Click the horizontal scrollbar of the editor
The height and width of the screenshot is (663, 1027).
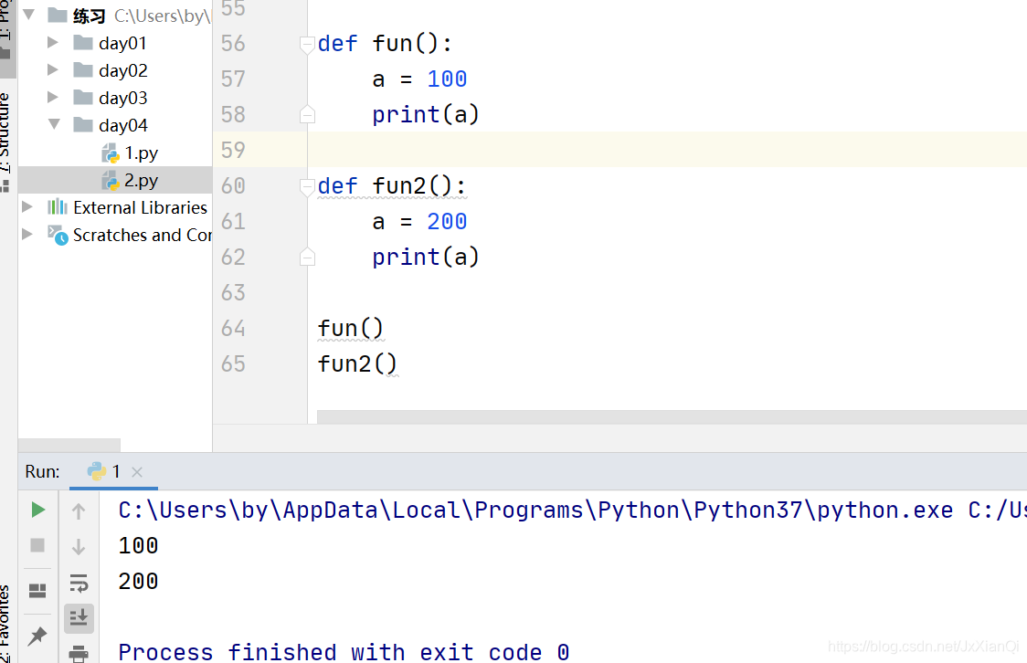click(x=672, y=417)
